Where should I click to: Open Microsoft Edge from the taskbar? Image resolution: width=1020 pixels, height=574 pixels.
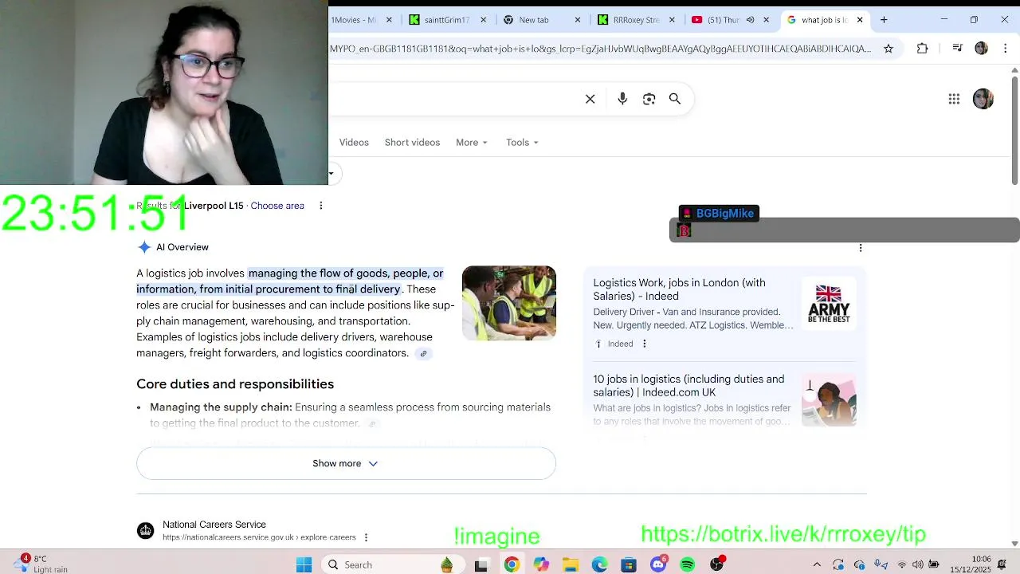(x=599, y=564)
